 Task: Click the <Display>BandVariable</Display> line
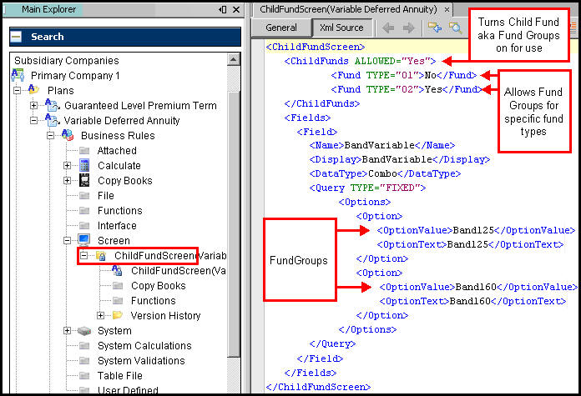pos(399,159)
